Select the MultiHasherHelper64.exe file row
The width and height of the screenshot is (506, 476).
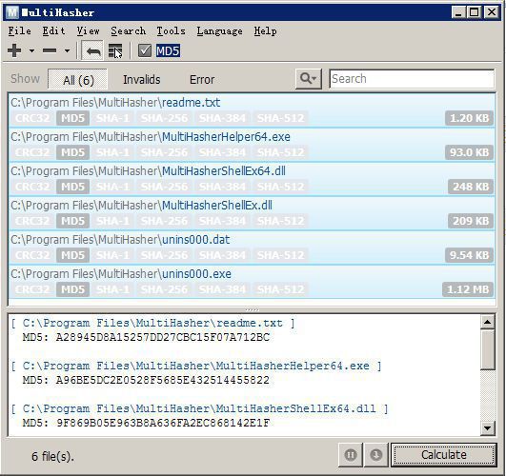click(252, 145)
